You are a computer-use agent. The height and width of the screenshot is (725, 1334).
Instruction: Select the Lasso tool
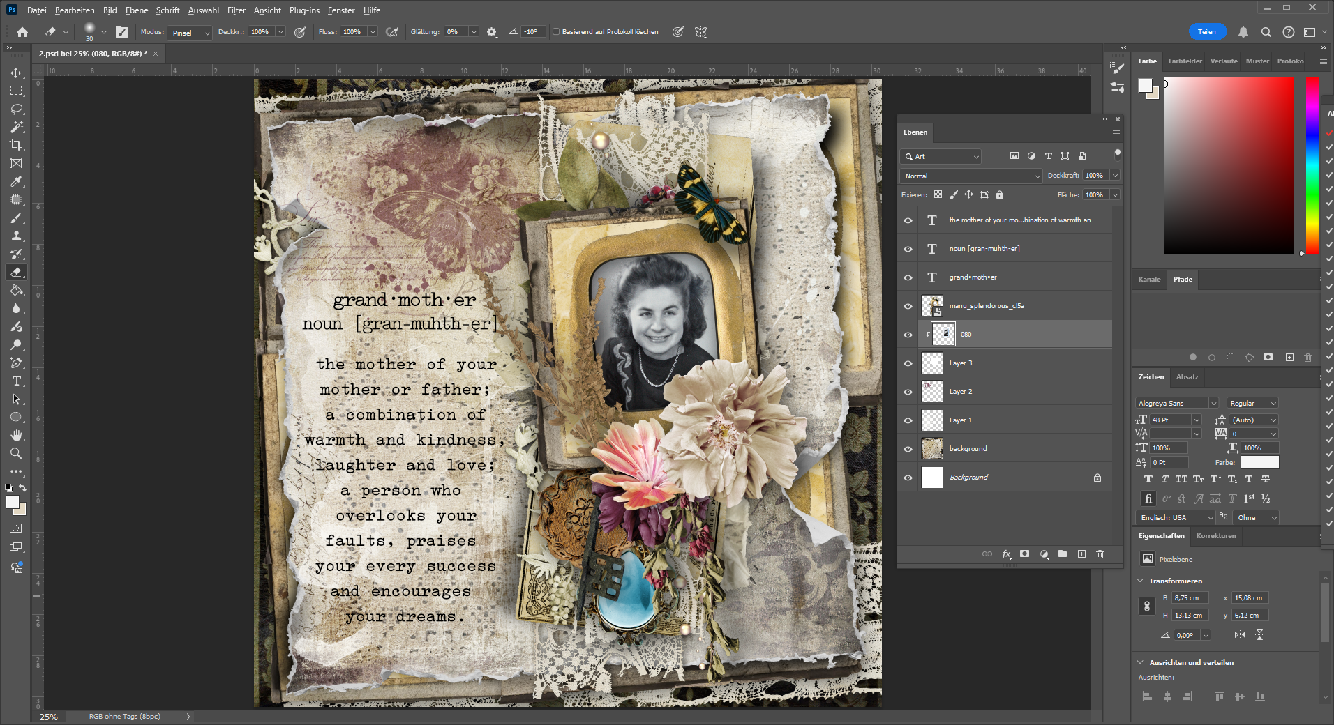click(16, 109)
